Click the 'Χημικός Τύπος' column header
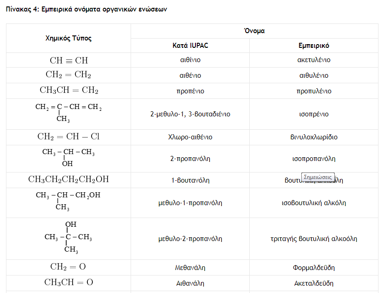 click(69, 38)
